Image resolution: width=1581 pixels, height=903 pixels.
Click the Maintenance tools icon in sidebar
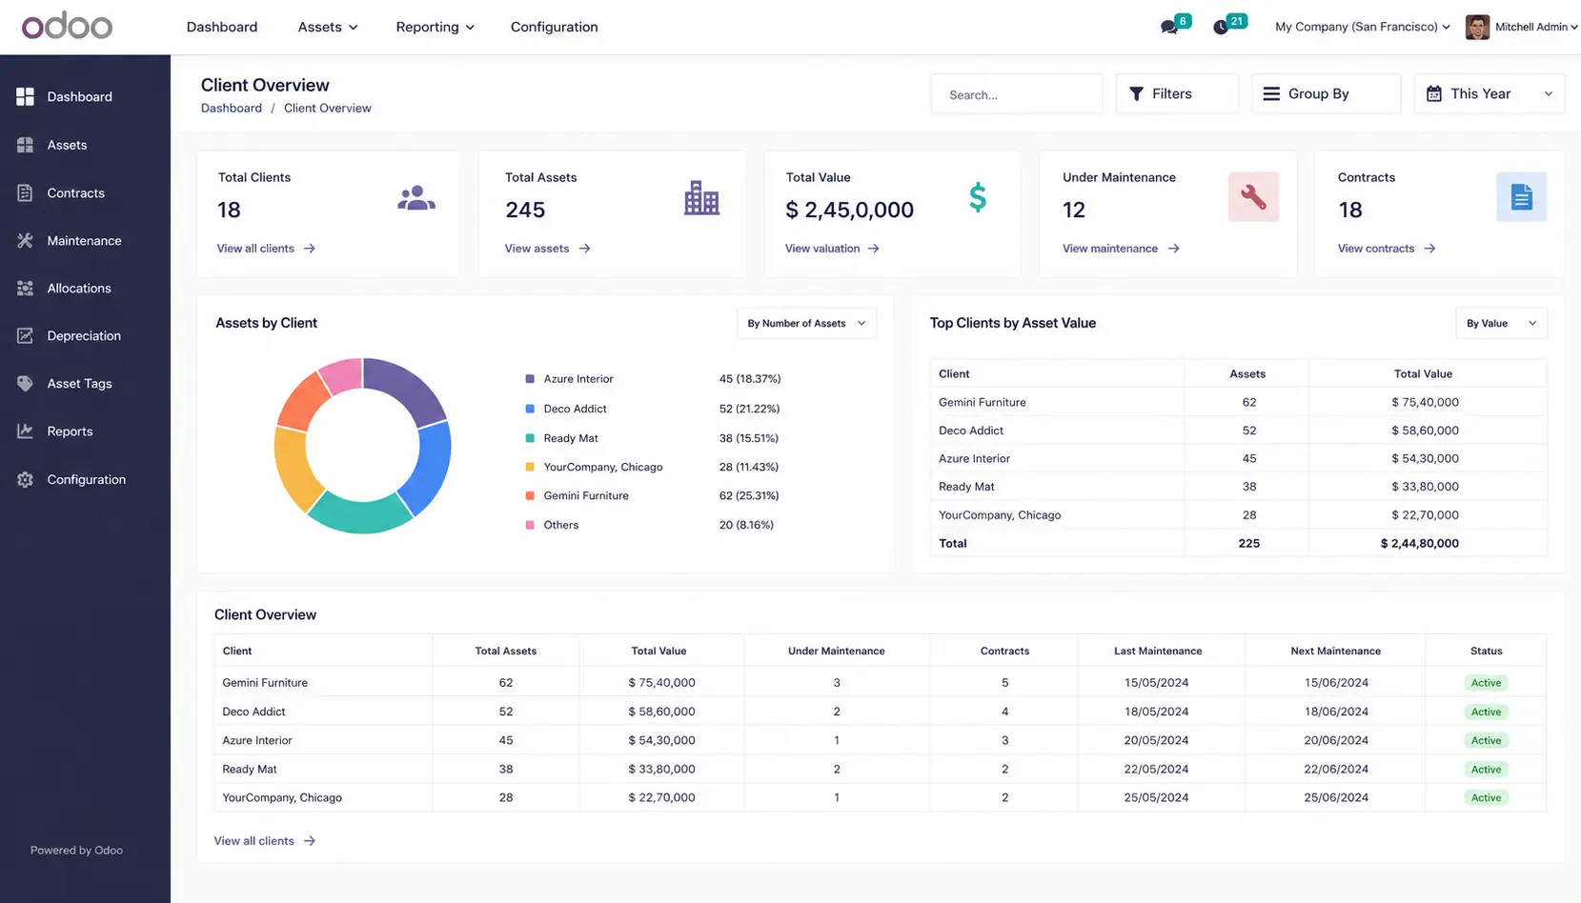[x=26, y=240]
